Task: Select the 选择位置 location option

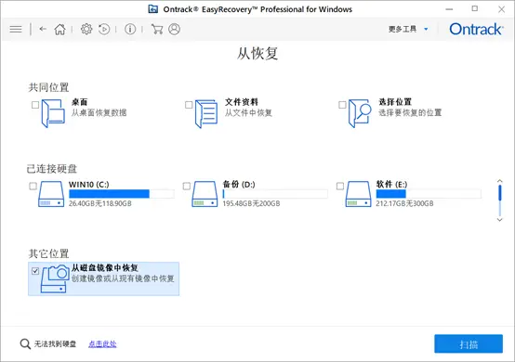Action: pyautogui.click(x=390, y=113)
